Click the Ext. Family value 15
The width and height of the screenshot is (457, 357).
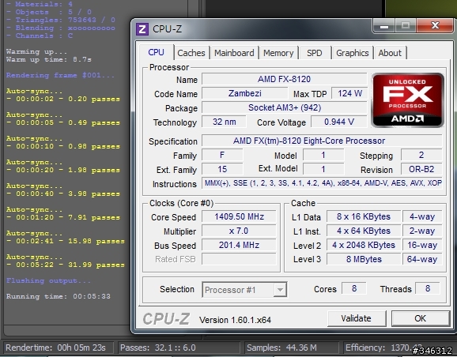tap(222, 169)
